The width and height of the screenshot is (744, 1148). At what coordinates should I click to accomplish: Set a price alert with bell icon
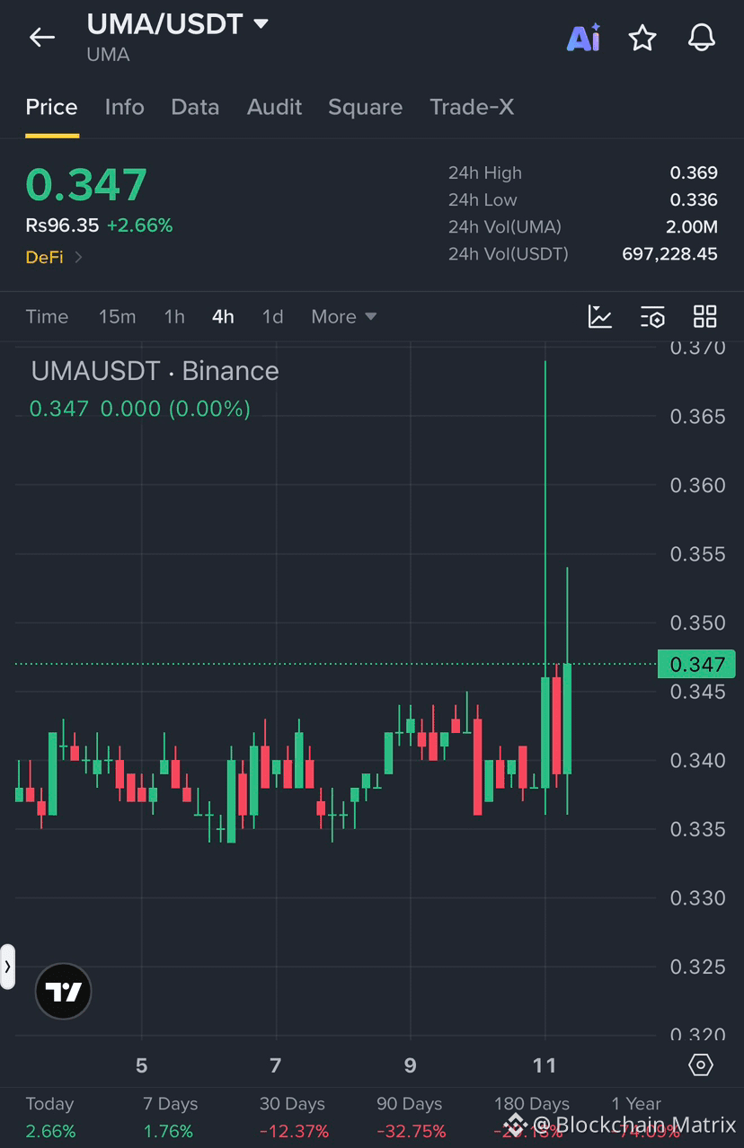pos(701,38)
